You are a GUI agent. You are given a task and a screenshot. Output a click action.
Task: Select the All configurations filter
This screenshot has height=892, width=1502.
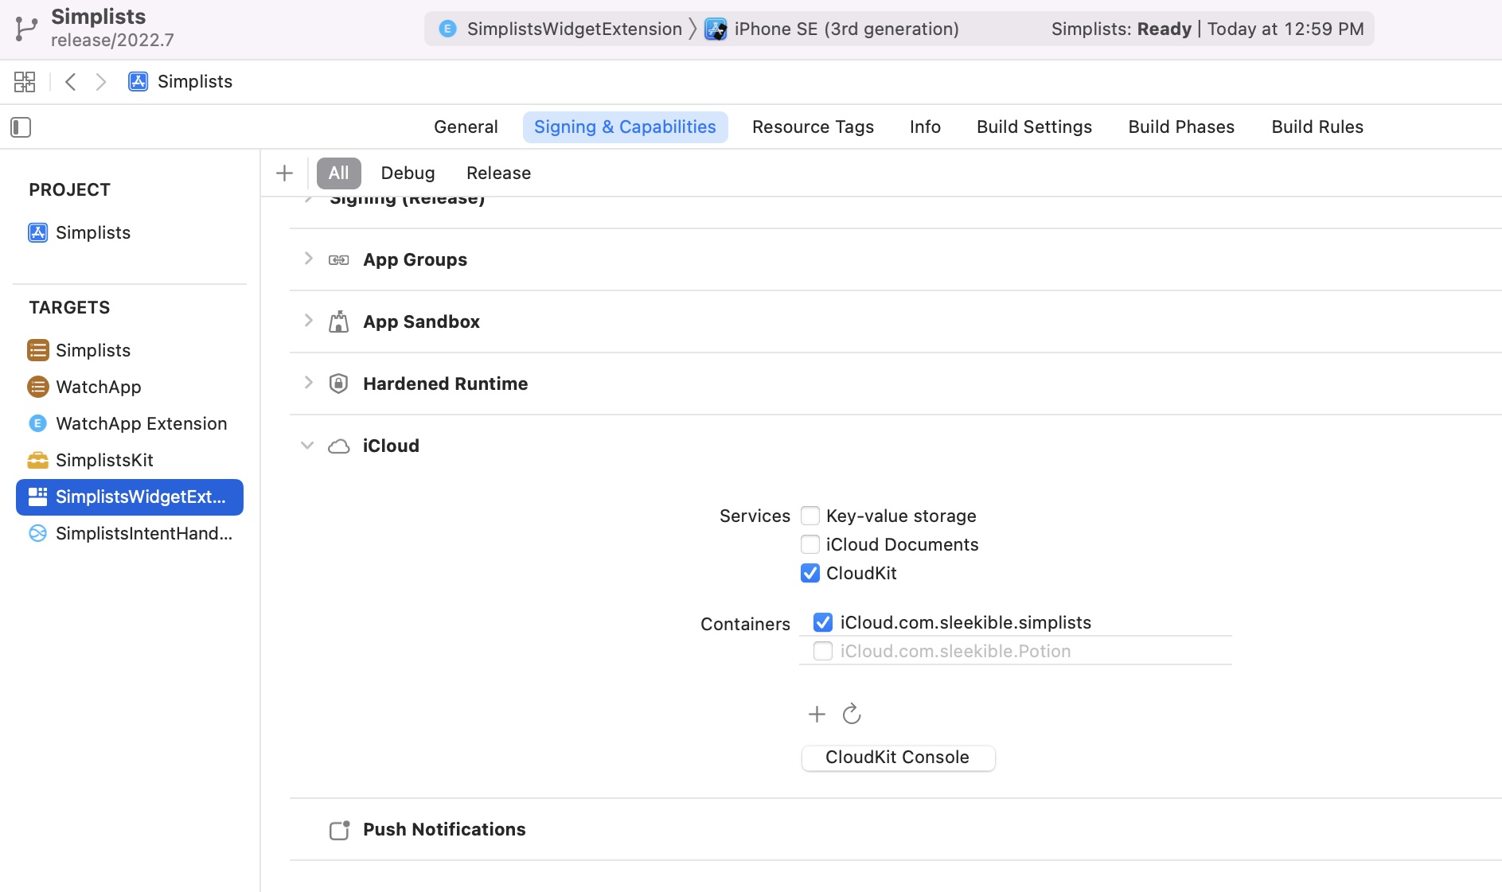click(339, 173)
